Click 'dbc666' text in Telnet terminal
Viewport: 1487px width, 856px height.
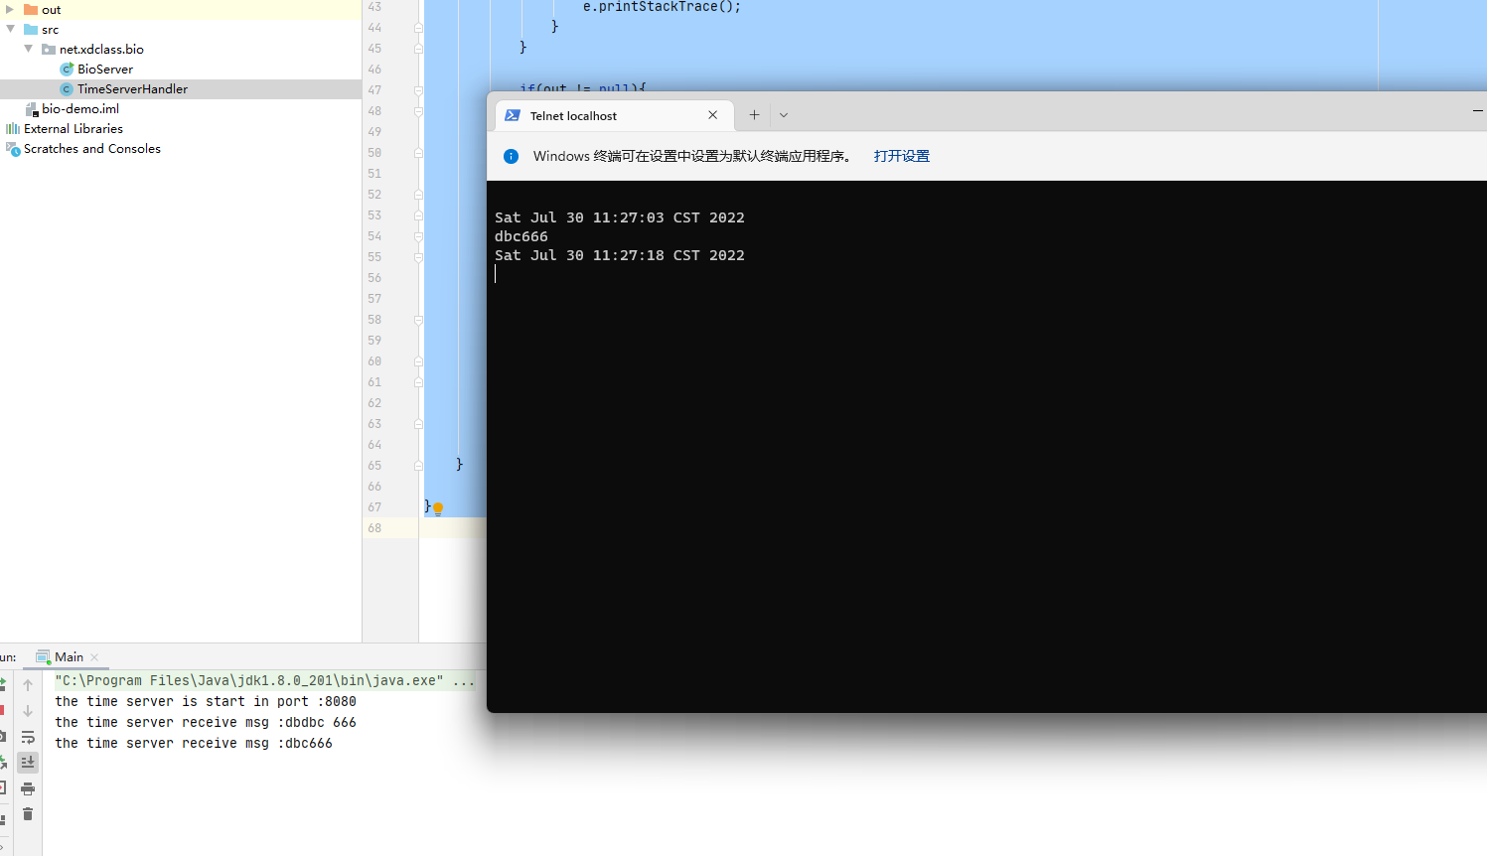click(521, 236)
